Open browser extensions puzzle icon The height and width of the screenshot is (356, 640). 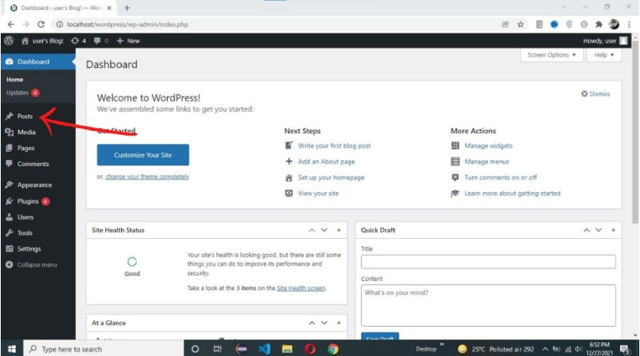pyautogui.click(x=599, y=24)
